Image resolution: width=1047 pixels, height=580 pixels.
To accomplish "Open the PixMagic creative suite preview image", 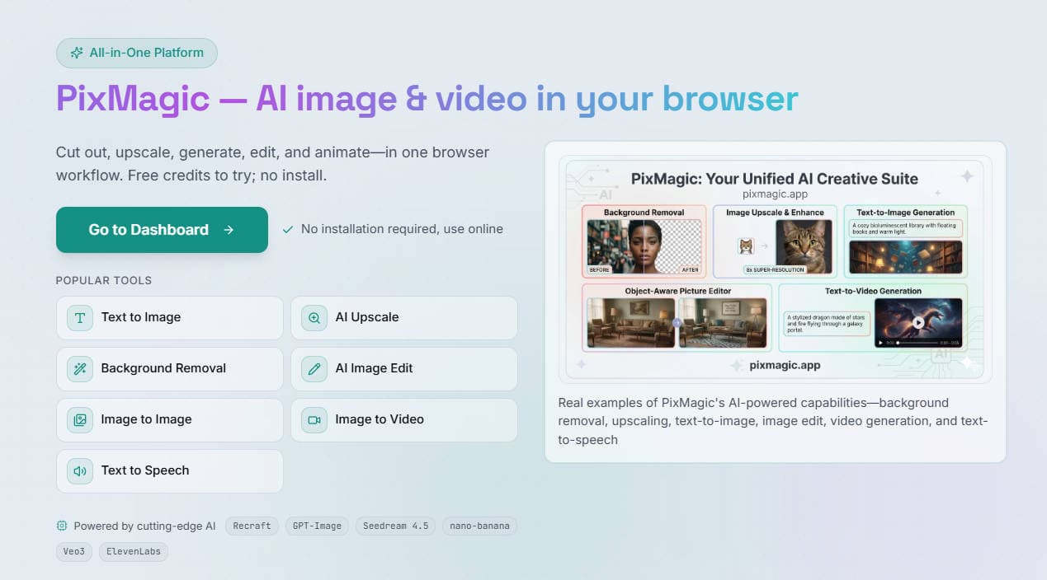I will 775,269.
